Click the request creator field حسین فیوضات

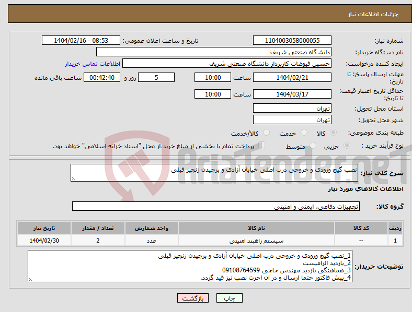(227, 64)
